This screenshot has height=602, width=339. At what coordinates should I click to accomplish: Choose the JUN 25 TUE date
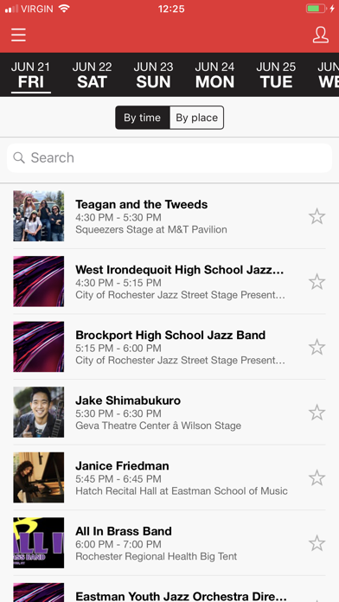(x=276, y=75)
